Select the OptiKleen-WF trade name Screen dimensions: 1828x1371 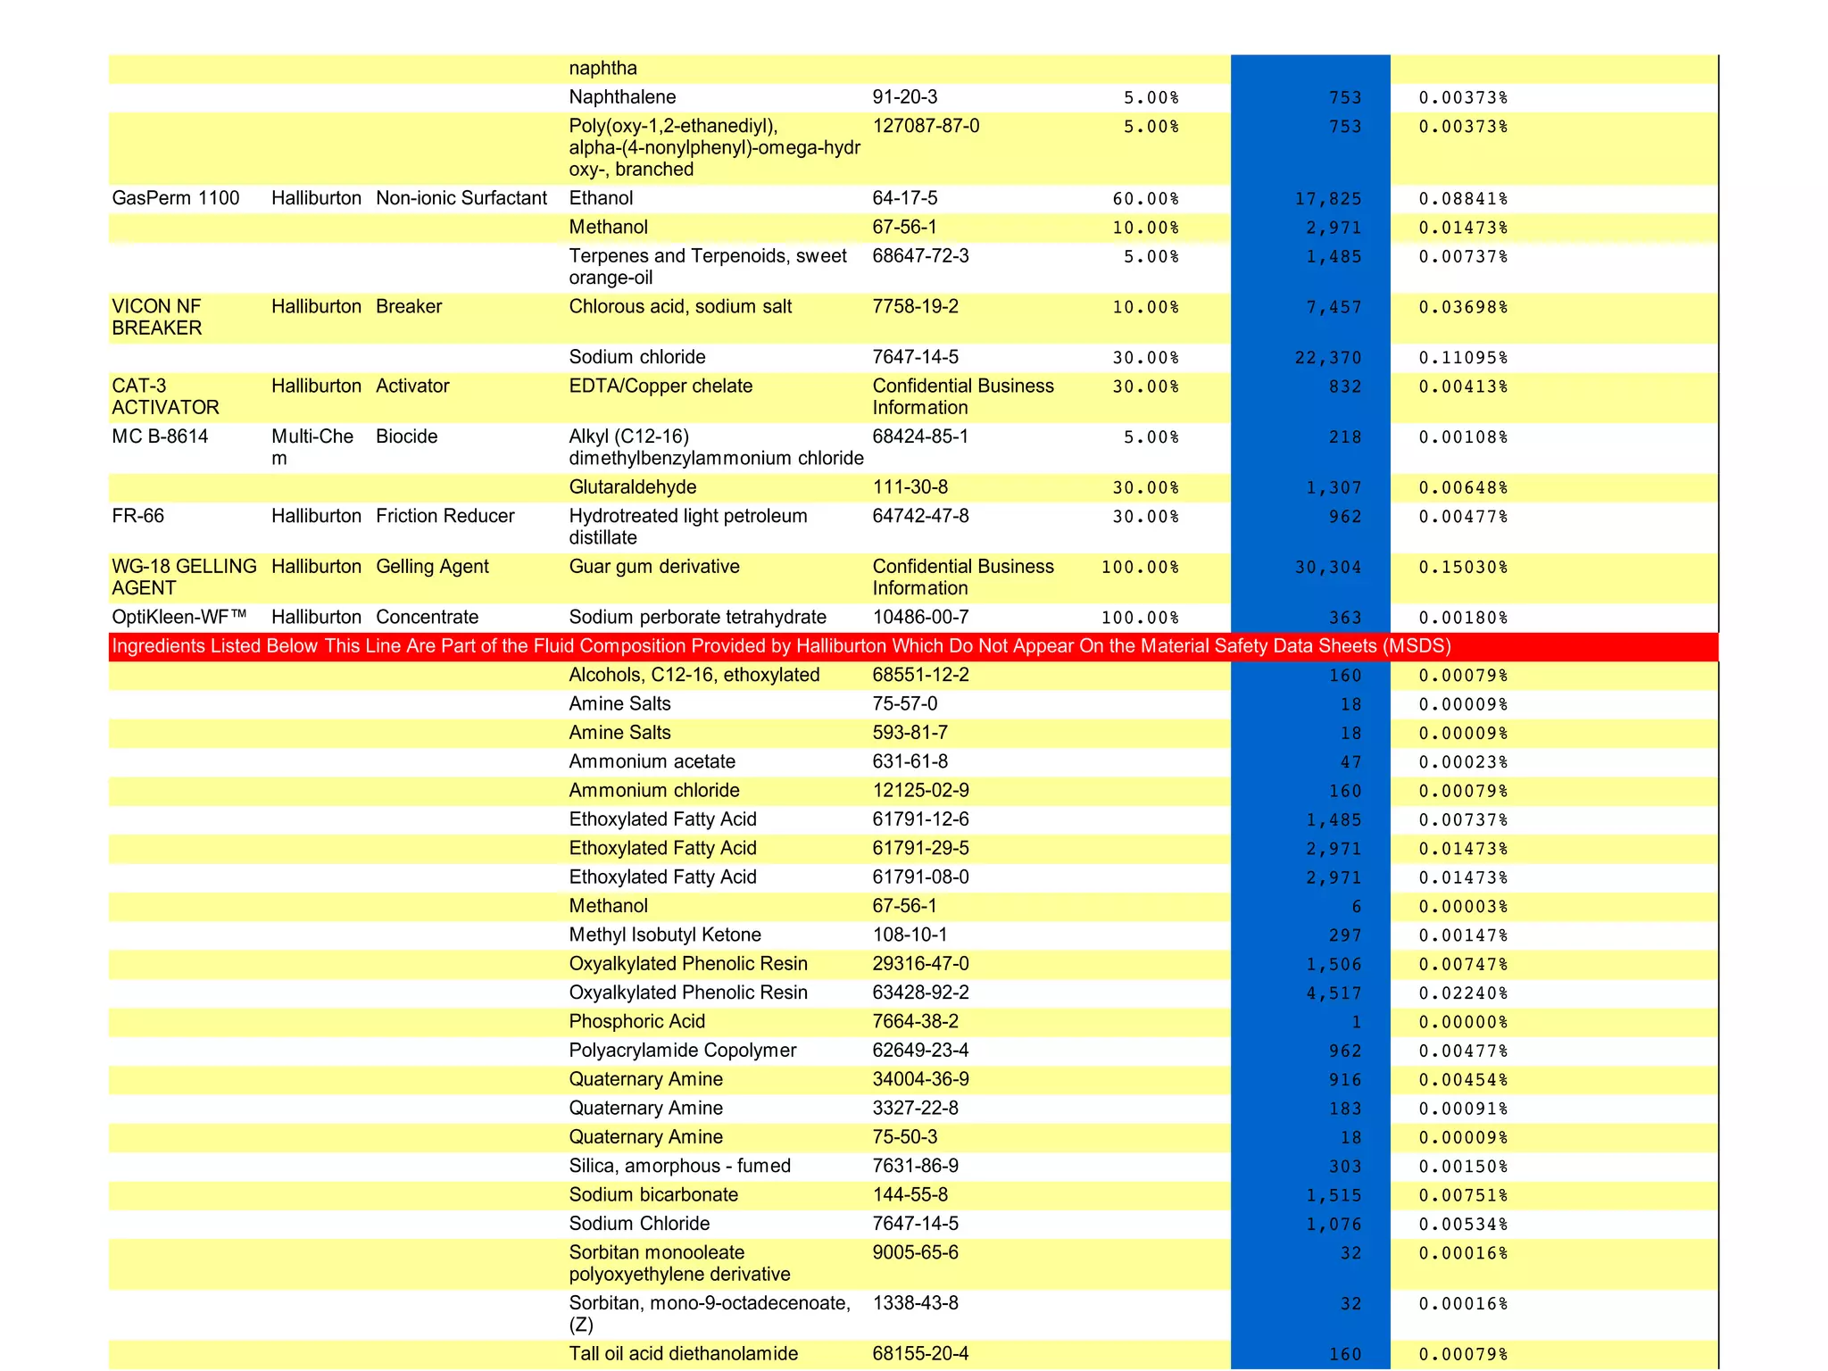tap(179, 617)
